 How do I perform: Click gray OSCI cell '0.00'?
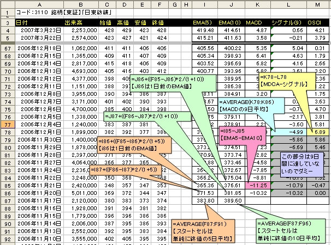point(318,193)
